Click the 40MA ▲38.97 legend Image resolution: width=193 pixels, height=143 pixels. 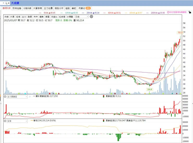pos(136,13)
